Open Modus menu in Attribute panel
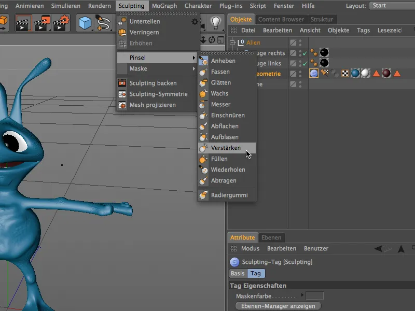The width and height of the screenshot is (415, 311). coord(250,249)
